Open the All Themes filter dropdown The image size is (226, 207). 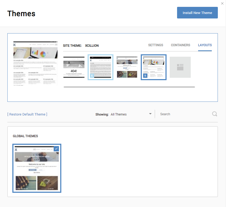click(119, 114)
